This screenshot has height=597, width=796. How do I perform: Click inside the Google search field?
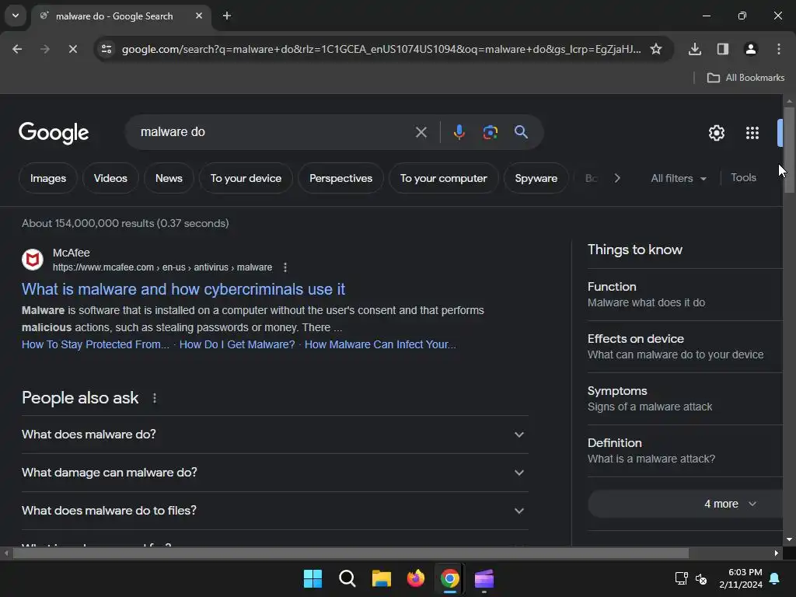pyautogui.click(x=274, y=132)
